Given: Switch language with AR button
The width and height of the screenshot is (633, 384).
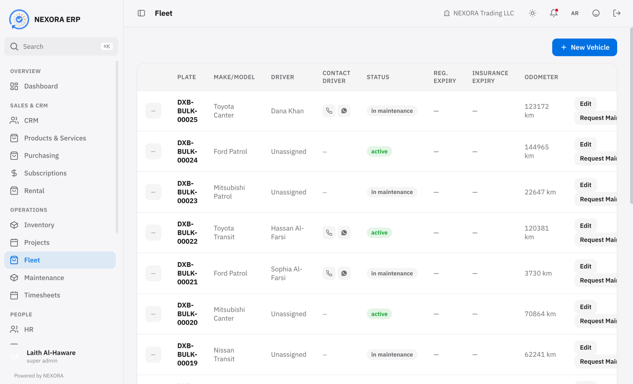Looking at the screenshot, I should pos(575,13).
